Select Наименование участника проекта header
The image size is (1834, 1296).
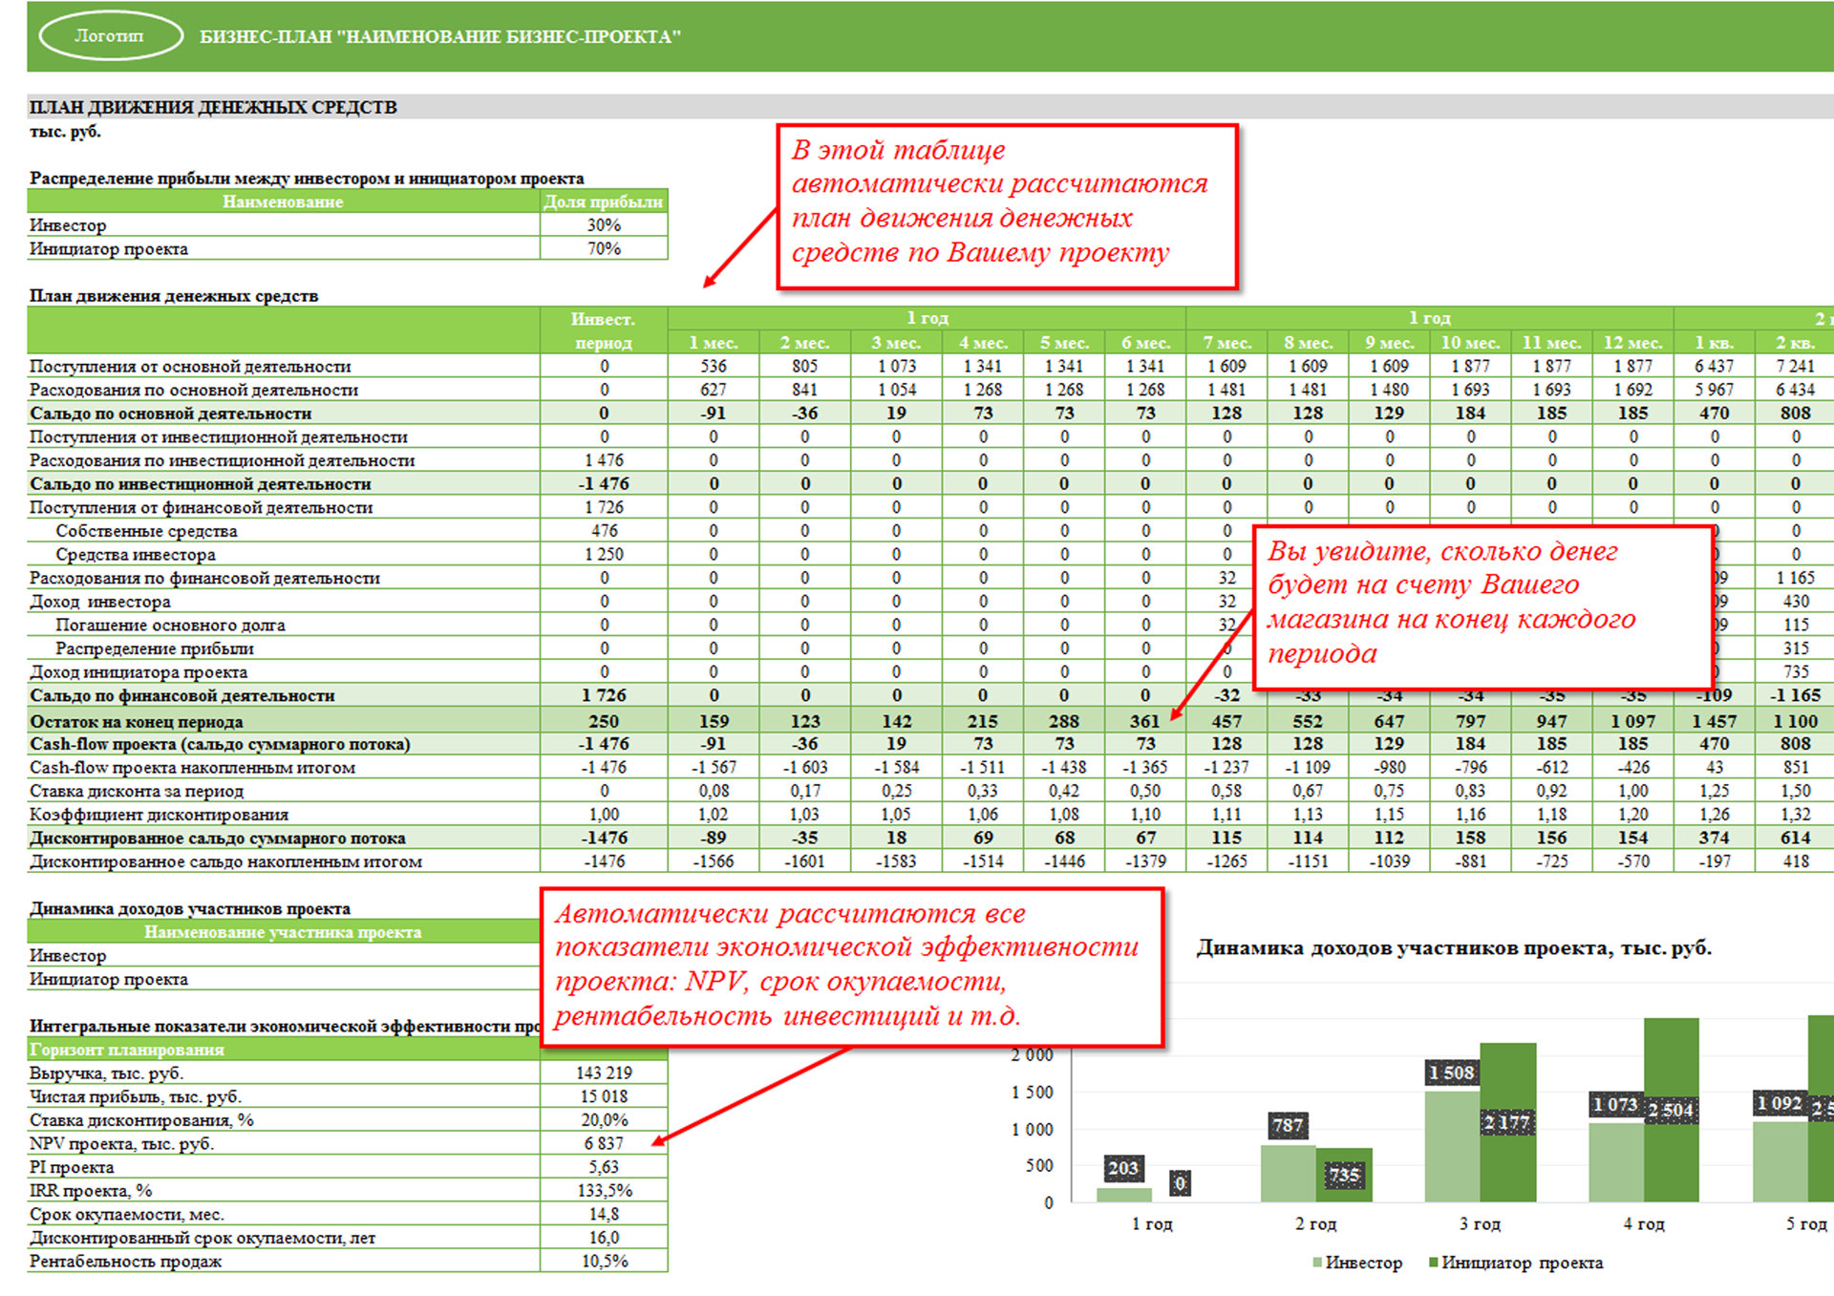[283, 932]
